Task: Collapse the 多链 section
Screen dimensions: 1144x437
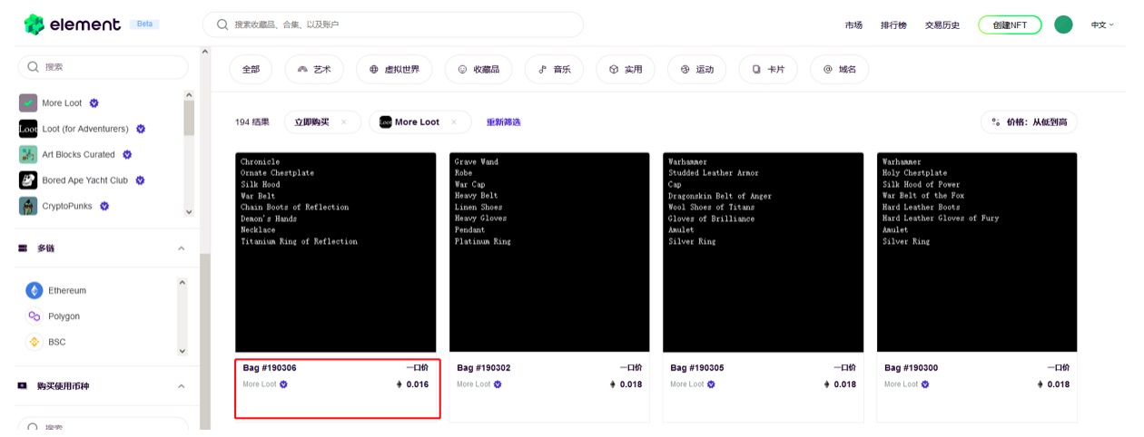Action: click(181, 248)
